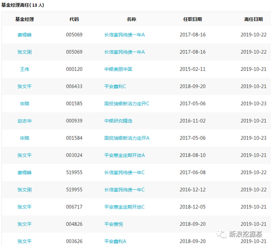Select the 任职日期 column header
The image size is (271, 246).
tap(193, 19)
